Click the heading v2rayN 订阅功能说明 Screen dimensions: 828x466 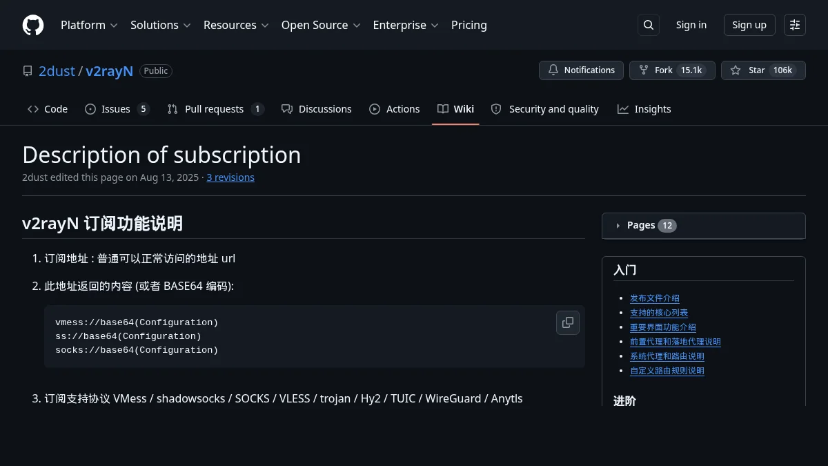point(102,224)
